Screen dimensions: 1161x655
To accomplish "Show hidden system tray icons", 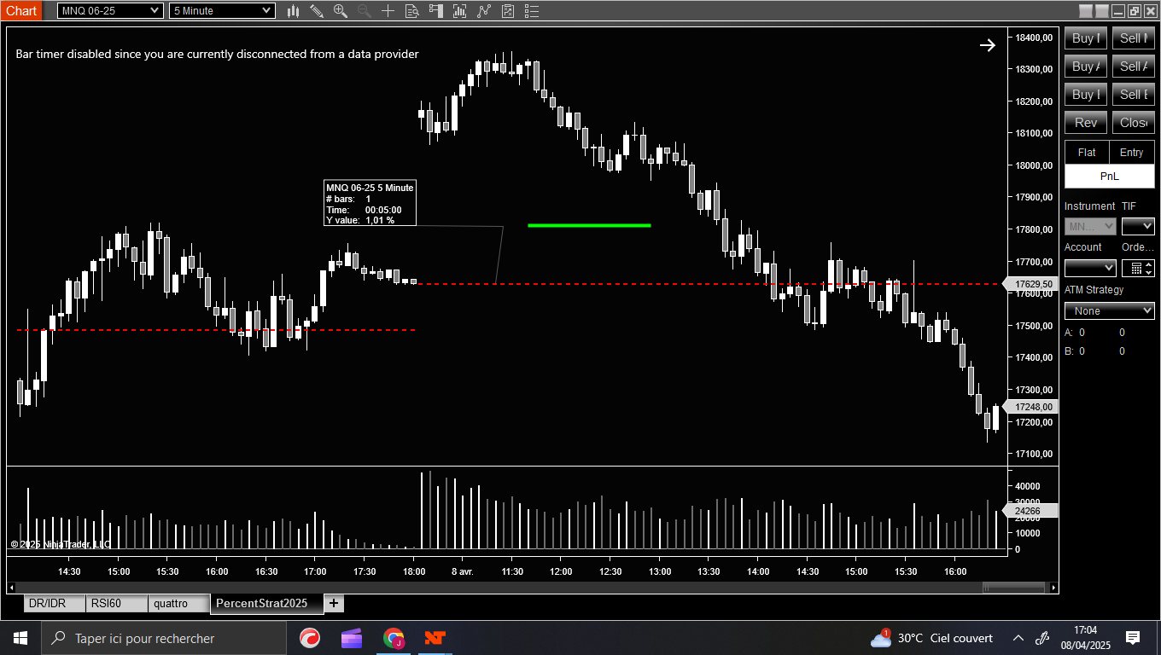I will coord(1018,638).
